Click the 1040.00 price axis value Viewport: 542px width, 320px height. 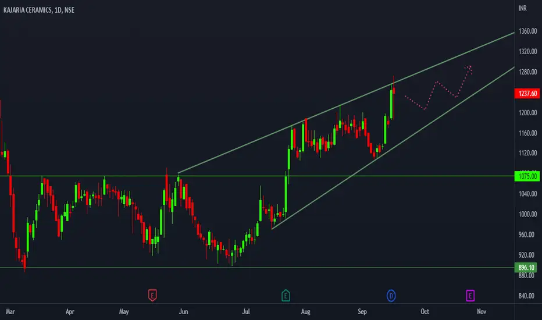[527, 194]
